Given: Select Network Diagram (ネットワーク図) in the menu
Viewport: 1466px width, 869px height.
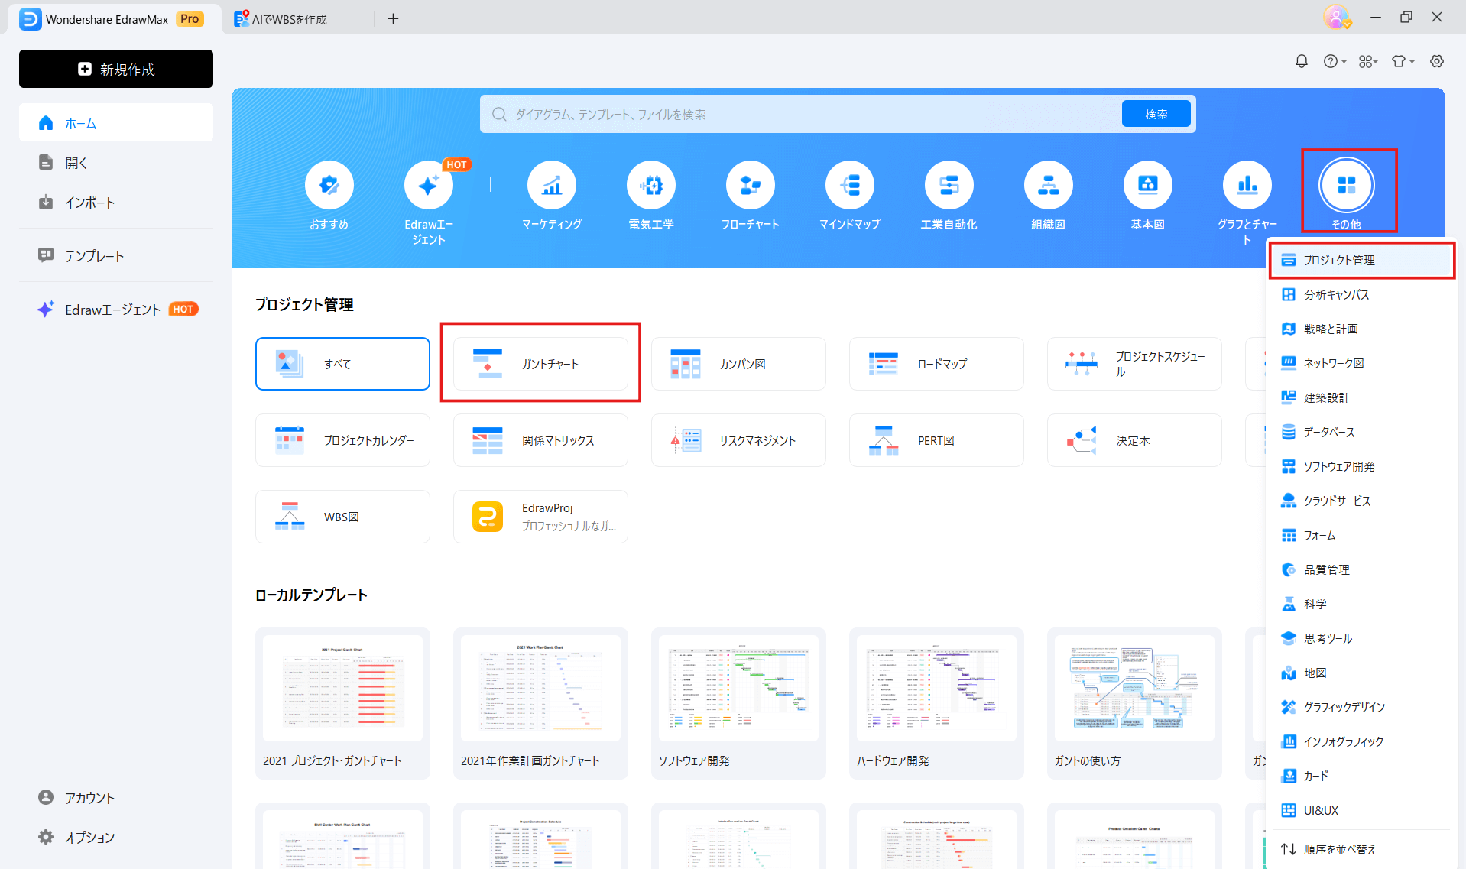Looking at the screenshot, I should (x=1333, y=364).
